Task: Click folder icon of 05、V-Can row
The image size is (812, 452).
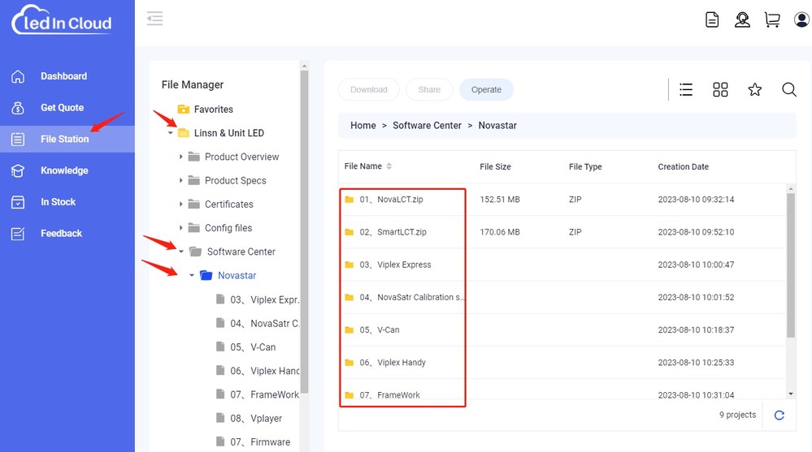Action: 350,330
